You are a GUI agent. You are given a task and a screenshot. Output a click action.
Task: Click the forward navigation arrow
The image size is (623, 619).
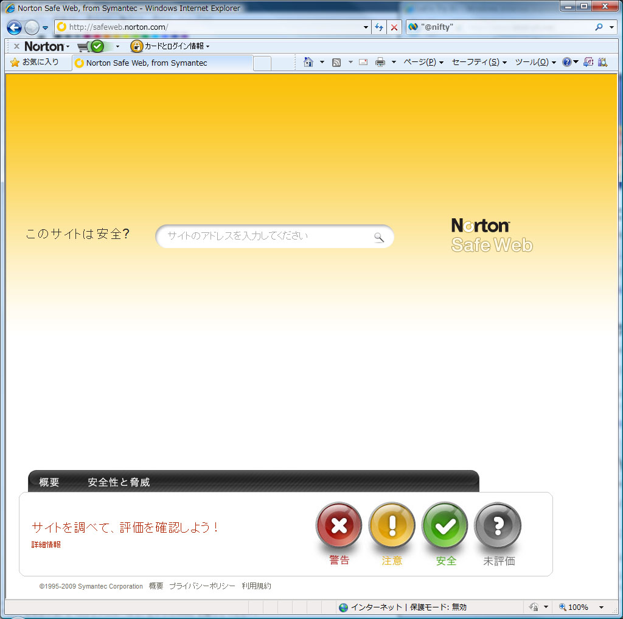click(x=32, y=27)
